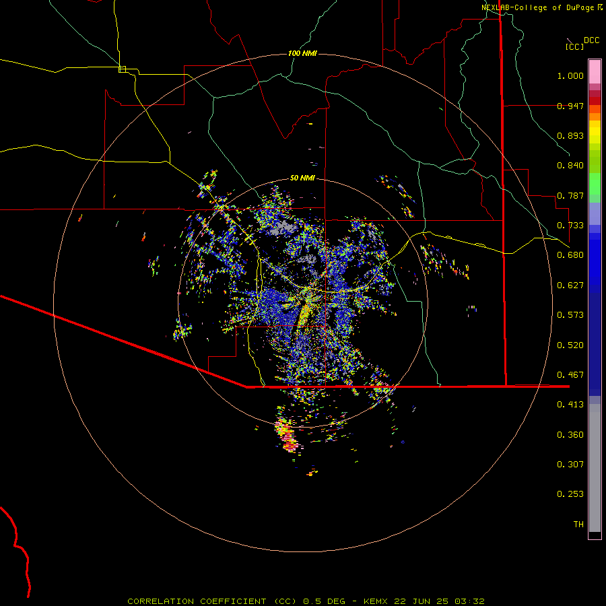
Task: Click the 0.520 colorbar value
Action: tap(570, 345)
